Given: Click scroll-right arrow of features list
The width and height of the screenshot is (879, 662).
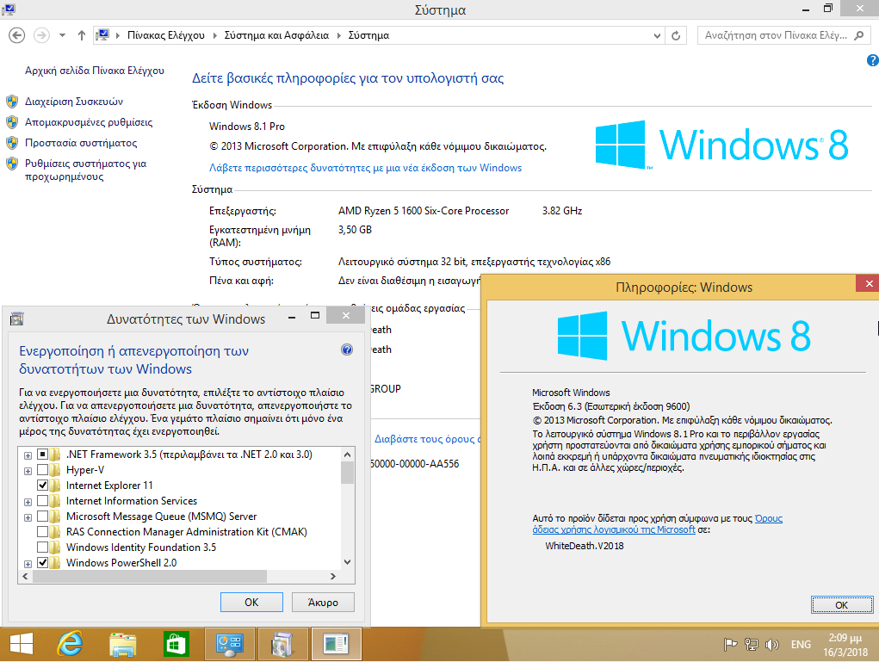Looking at the screenshot, I should pyautogui.click(x=333, y=576).
